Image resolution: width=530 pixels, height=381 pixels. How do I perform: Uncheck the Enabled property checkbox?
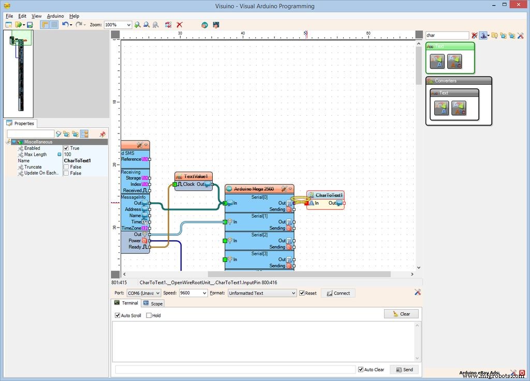click(66, 148)
